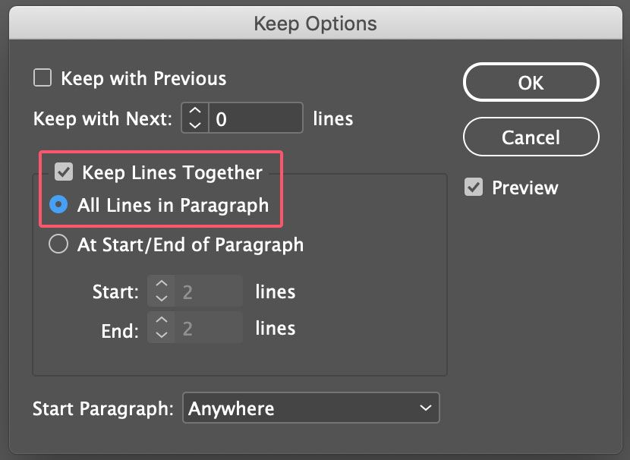Increase Keep with Next lines value

[x=195, y=112]
